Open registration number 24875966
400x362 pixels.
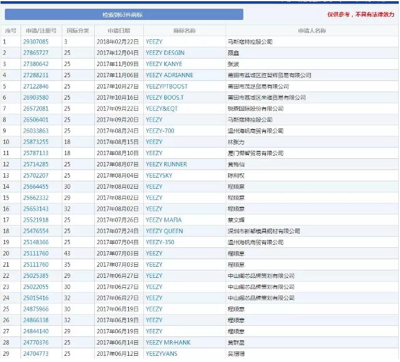coord(36,309)
